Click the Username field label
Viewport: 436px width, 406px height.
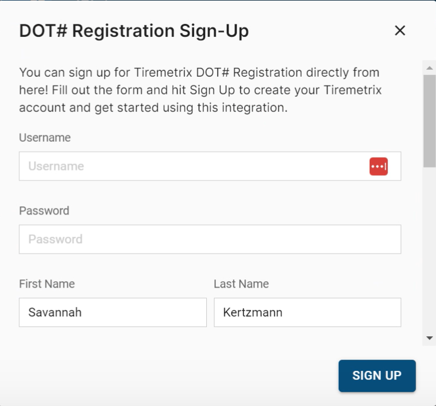[x=45, y=138]
